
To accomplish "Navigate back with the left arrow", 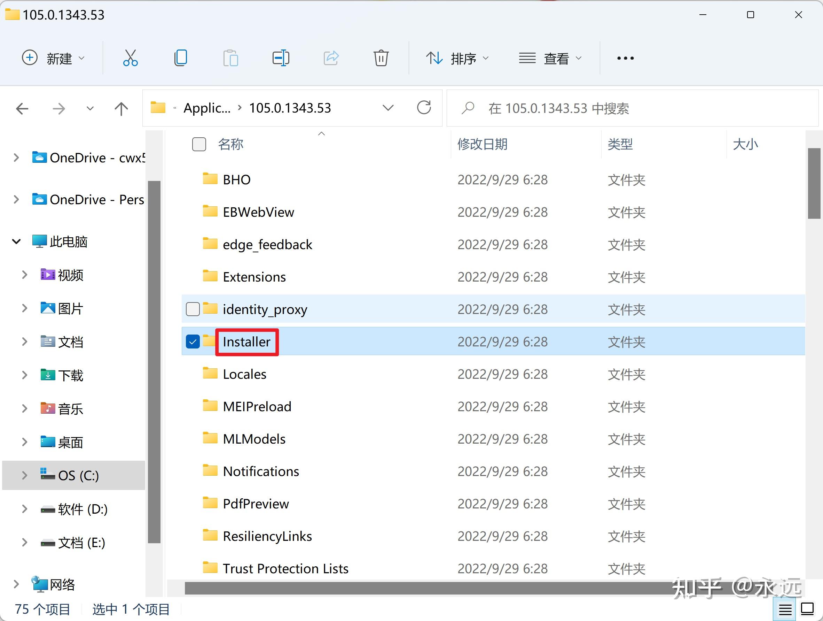I will [22, 109].
